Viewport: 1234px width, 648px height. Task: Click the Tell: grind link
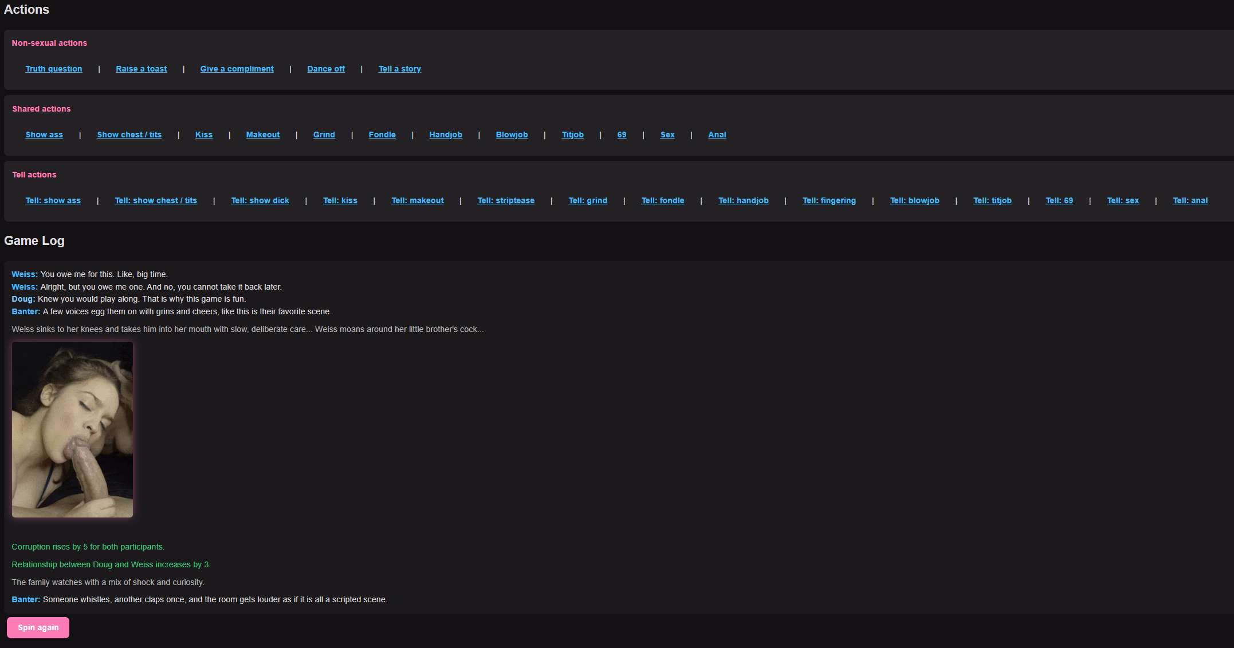pos(588,200)
